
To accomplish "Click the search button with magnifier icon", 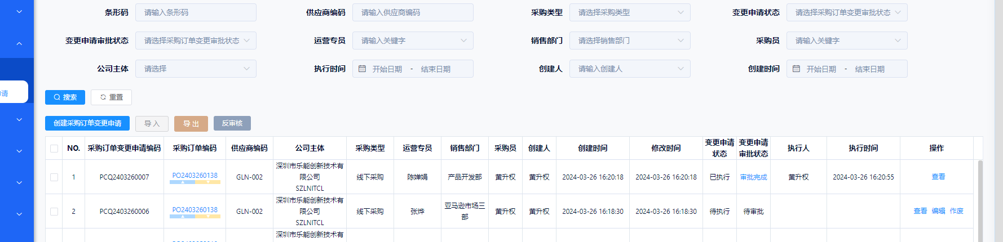I will pyautogui.click(x=65, y=97).
